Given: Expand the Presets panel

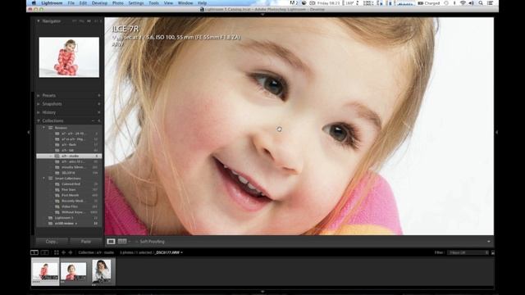Looking at the screenshot, I should [39, 96].
